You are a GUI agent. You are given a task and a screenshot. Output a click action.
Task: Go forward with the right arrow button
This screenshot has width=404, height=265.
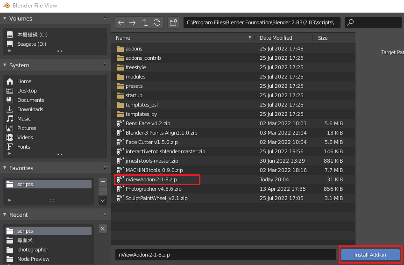coord(133,23)
